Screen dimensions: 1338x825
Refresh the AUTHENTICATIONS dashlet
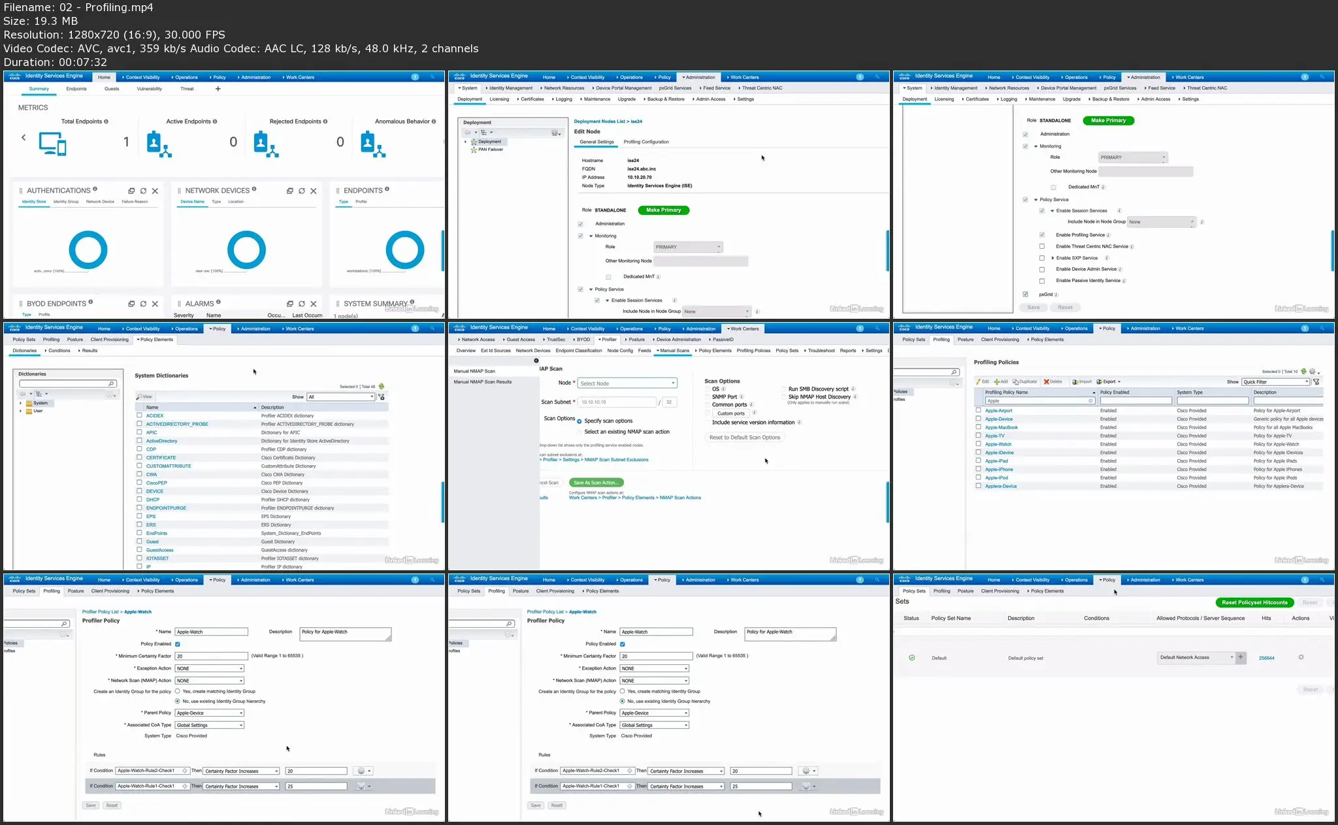pyautogui.click(x=143, y=191)
